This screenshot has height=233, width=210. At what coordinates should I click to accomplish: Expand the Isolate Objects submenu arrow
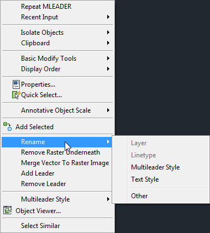click(x=108, y=33)
